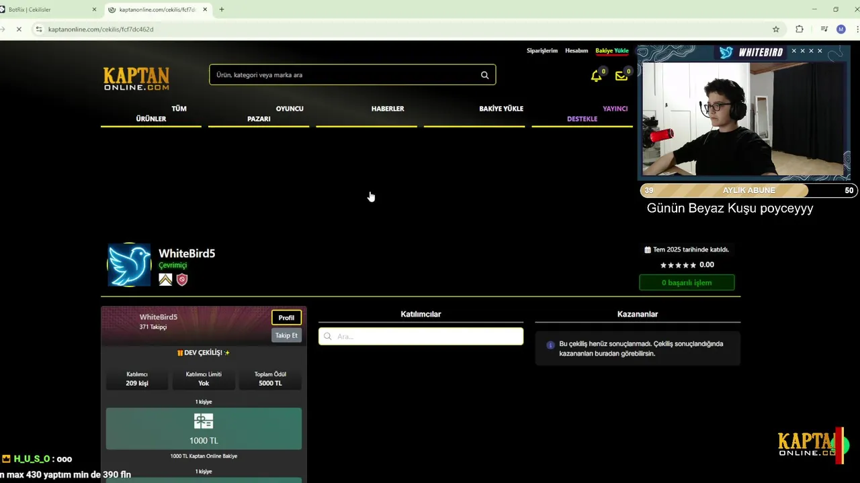Click the Katılımcılar column heading
Viewport: 860px width, 483px height.
(x=421, y=314)
